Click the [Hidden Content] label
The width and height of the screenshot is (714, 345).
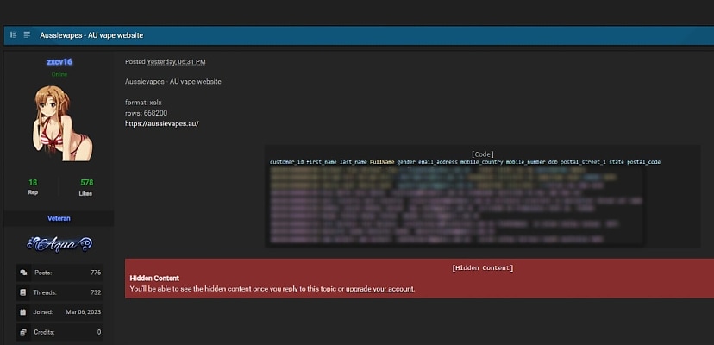point(483,268)
